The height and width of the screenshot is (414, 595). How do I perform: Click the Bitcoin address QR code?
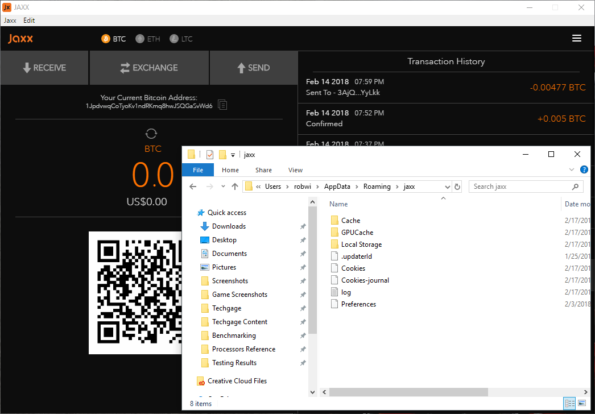coord(135,292)
